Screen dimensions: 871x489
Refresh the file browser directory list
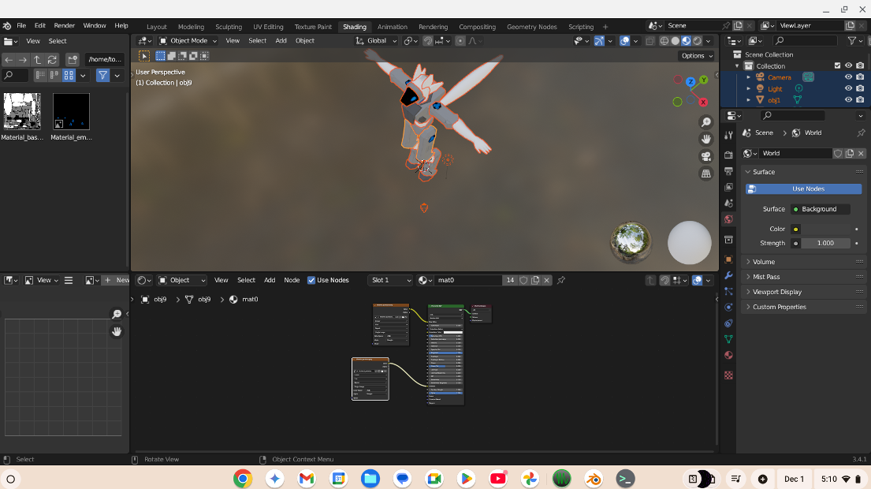[x=52, y=60]
